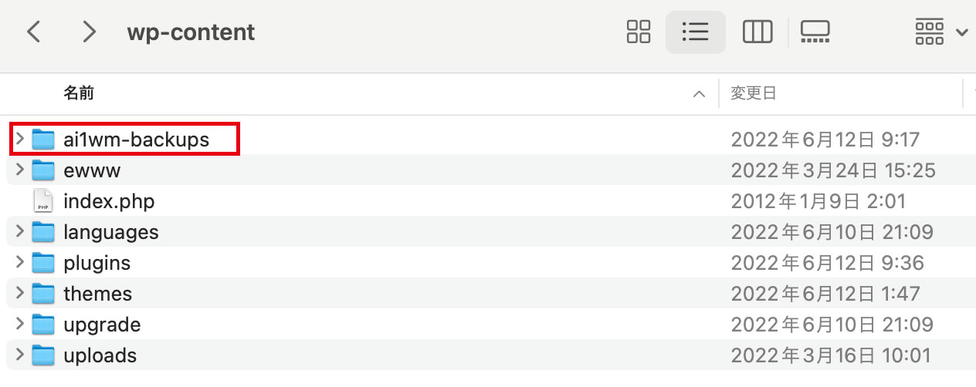Image resolution: width=976 pixels, height=387 pixels.
Task: Select the index.php file icon
Action: coord(43,201)
